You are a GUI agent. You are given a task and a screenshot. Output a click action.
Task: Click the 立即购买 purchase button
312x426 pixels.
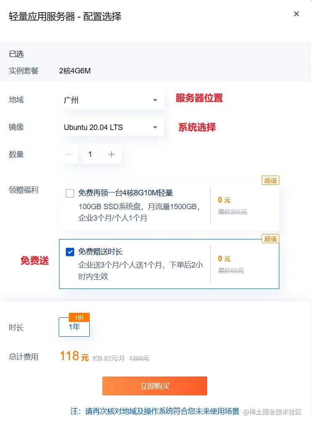[155, 386]
